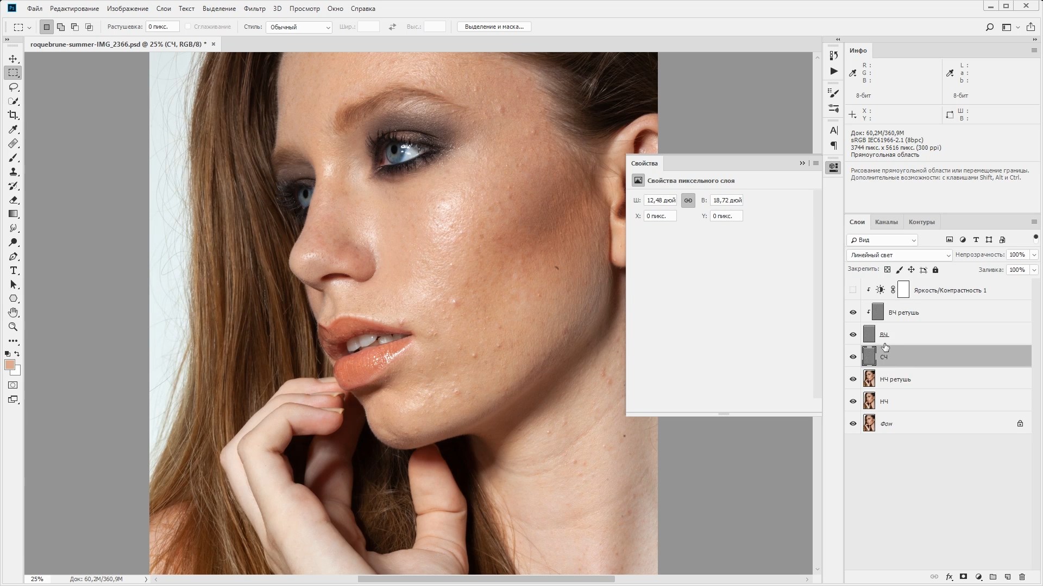
Task: Open the Заливка fill dropdown arrow
Action: tap(1034, 270)
